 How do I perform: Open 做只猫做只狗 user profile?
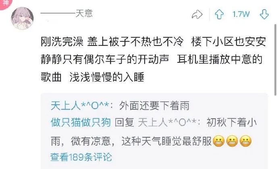click(x=81, y=122)
